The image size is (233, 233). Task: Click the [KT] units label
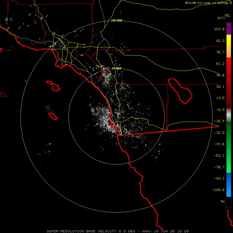point(221,18)
